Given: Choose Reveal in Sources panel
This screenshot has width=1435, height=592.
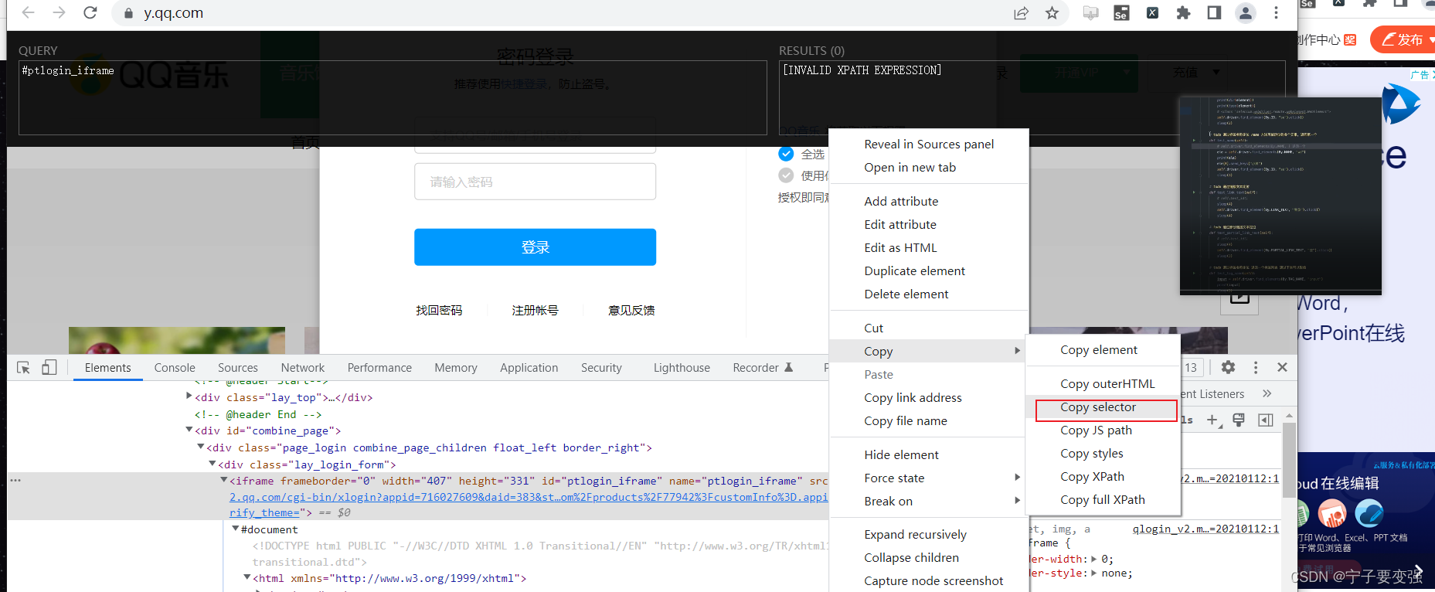Looking at the screenshot, I should tap(929, 145).
